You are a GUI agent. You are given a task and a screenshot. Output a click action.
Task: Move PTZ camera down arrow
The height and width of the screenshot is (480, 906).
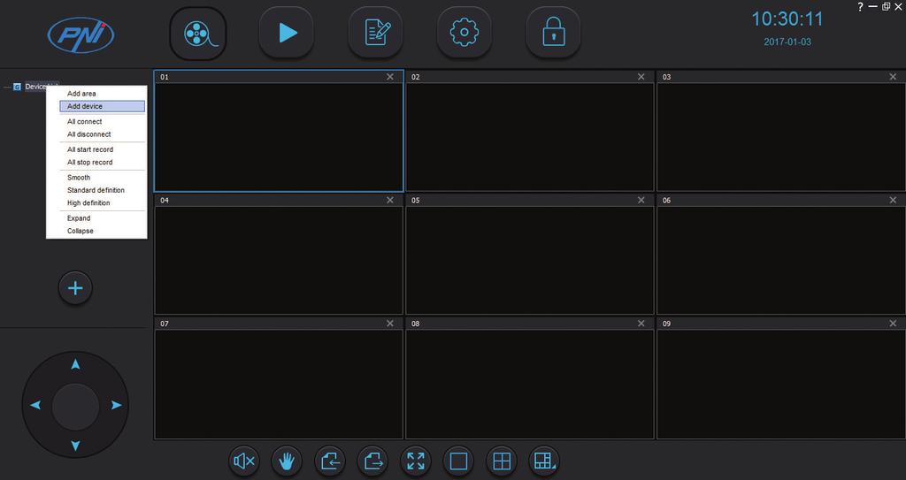(x=75, y=446)
